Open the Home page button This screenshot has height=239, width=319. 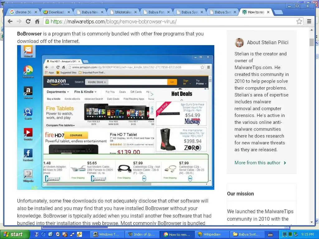tap(37, 21)
